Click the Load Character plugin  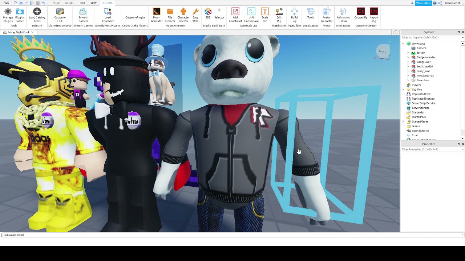pyautogui.click(x=108, y=15)
